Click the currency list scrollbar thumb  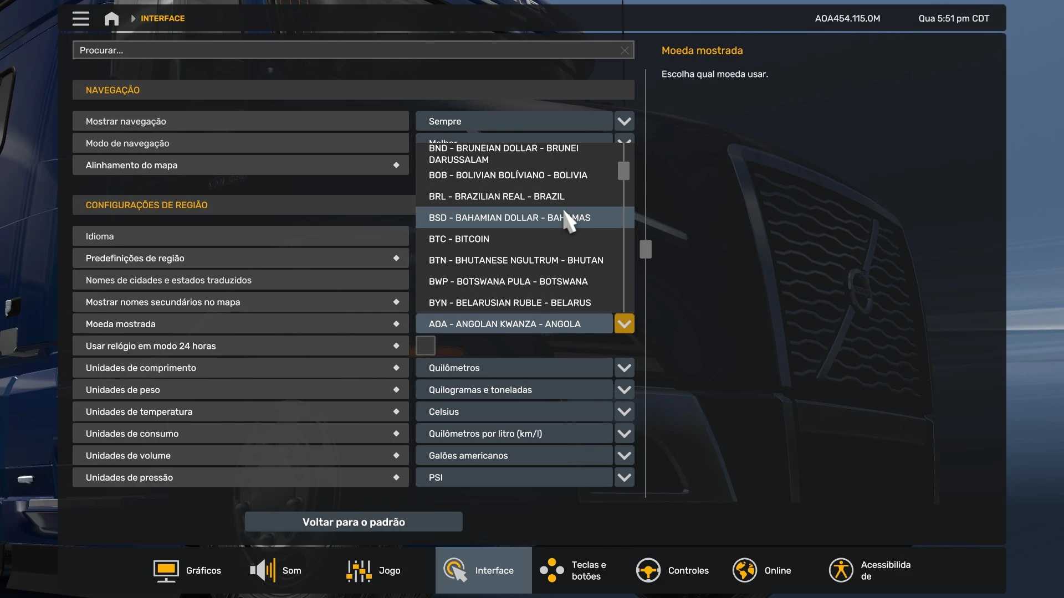point(623,171)
